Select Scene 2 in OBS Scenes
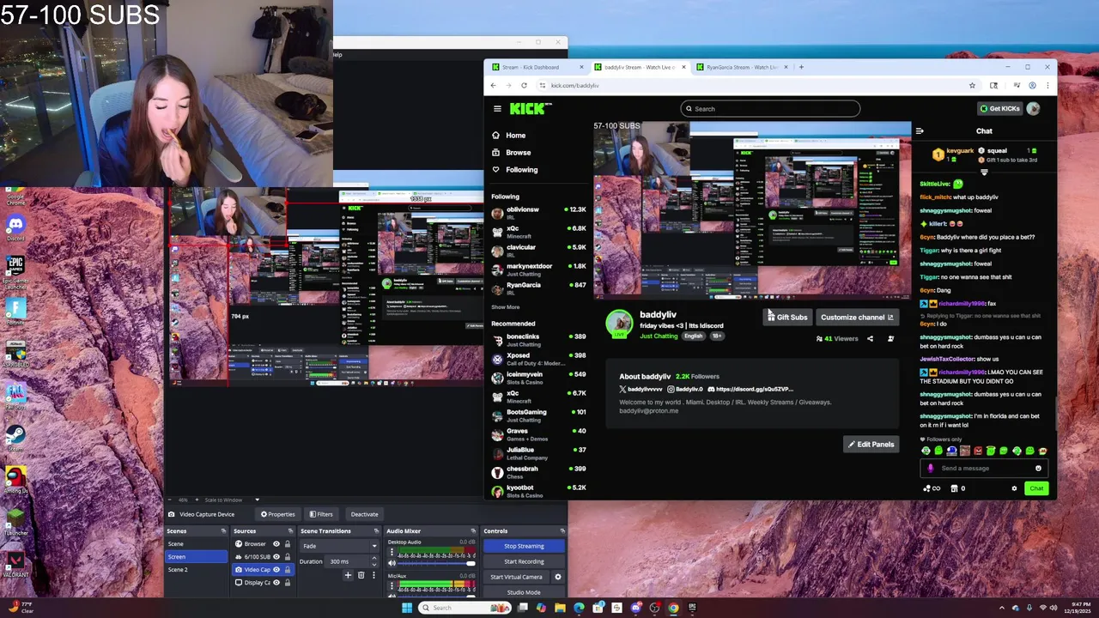 197,570
